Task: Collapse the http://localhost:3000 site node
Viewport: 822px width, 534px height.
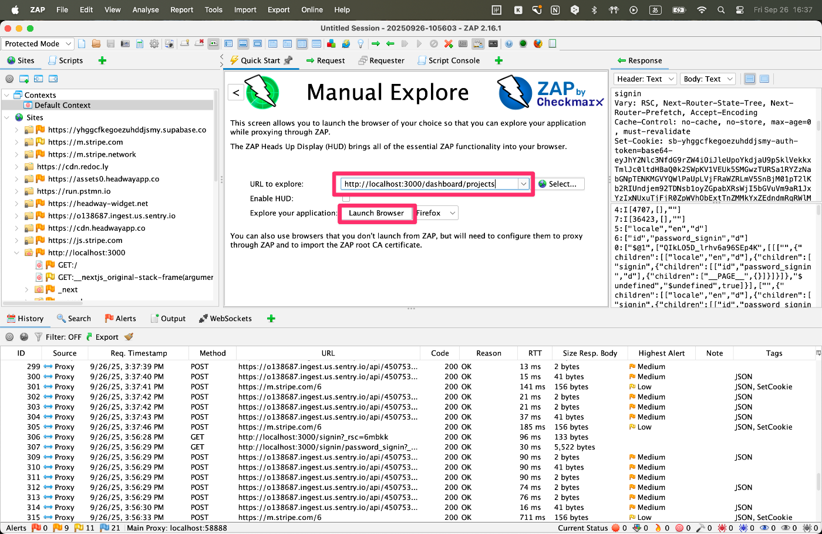Action: [16, 253]
